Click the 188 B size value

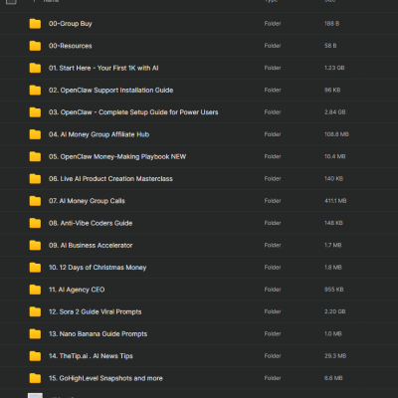coord(331,24)
